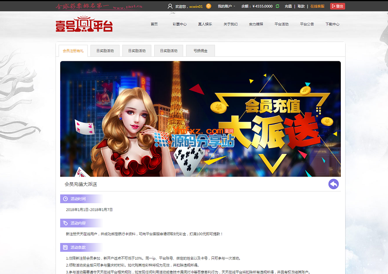Expand the 我的账户 dropdown menu
The height and width of the screenshot is (274, 388).
(x=226, y=6)
